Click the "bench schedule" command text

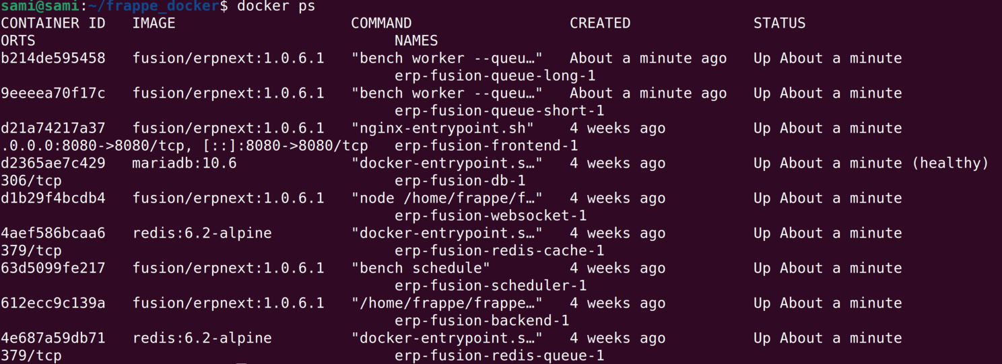coord(421,268)
